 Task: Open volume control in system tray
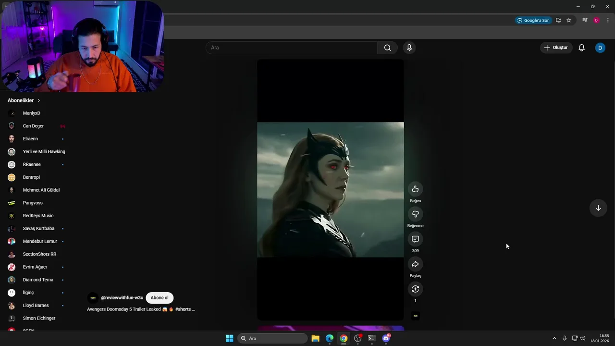tap(583, 338)
